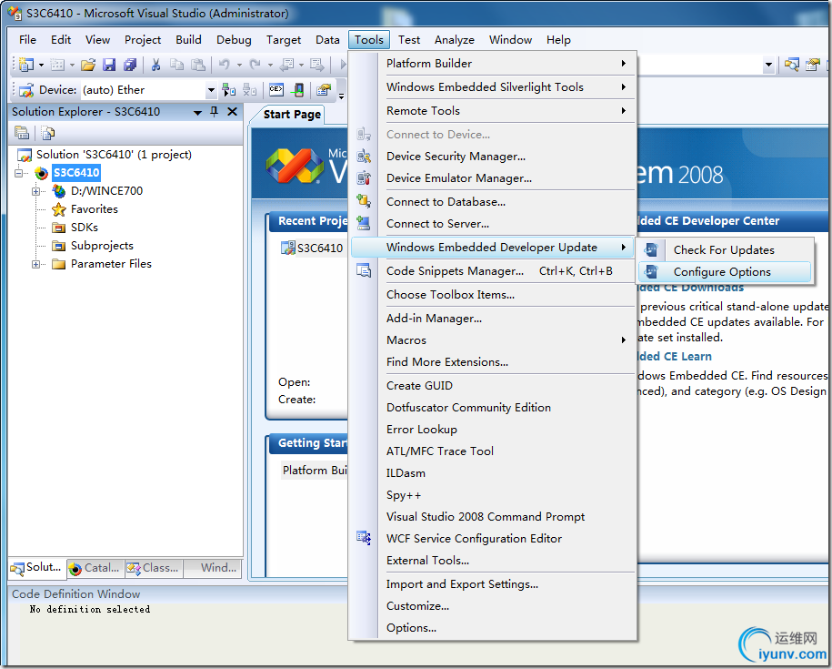Open Remote Tools submenu

[493, 111]
